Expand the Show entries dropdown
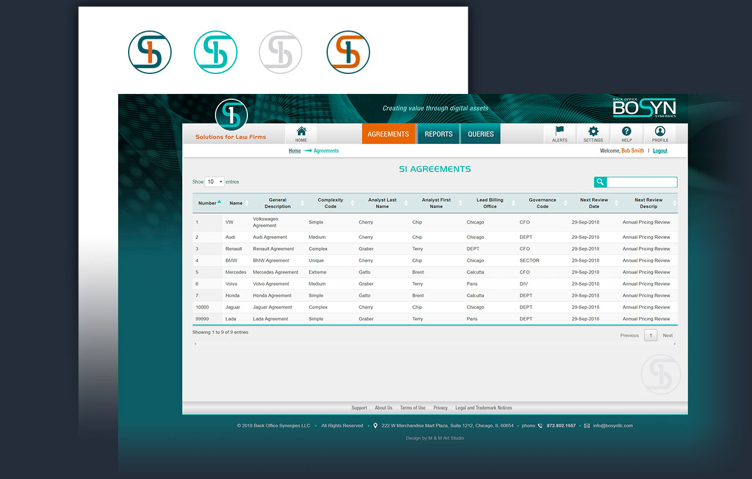The height and width of the screenshot is (479, 752). [214, 182]
